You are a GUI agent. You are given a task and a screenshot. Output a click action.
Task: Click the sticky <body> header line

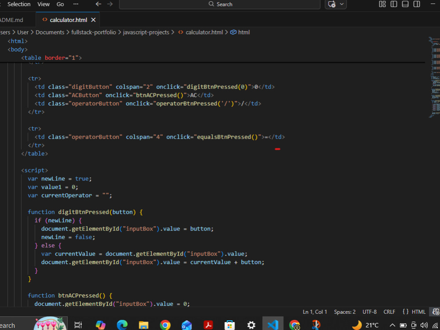pos(18,49)
